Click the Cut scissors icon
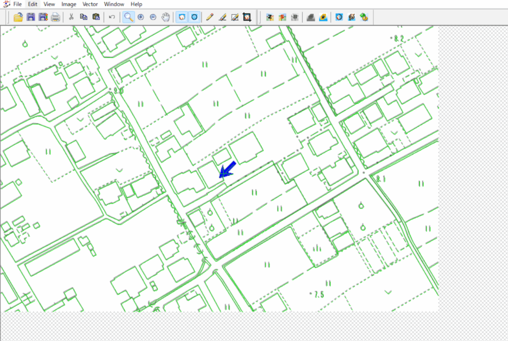Image resolution: width=508 pixels, height=341 pixels. click(x=71, y=17)
